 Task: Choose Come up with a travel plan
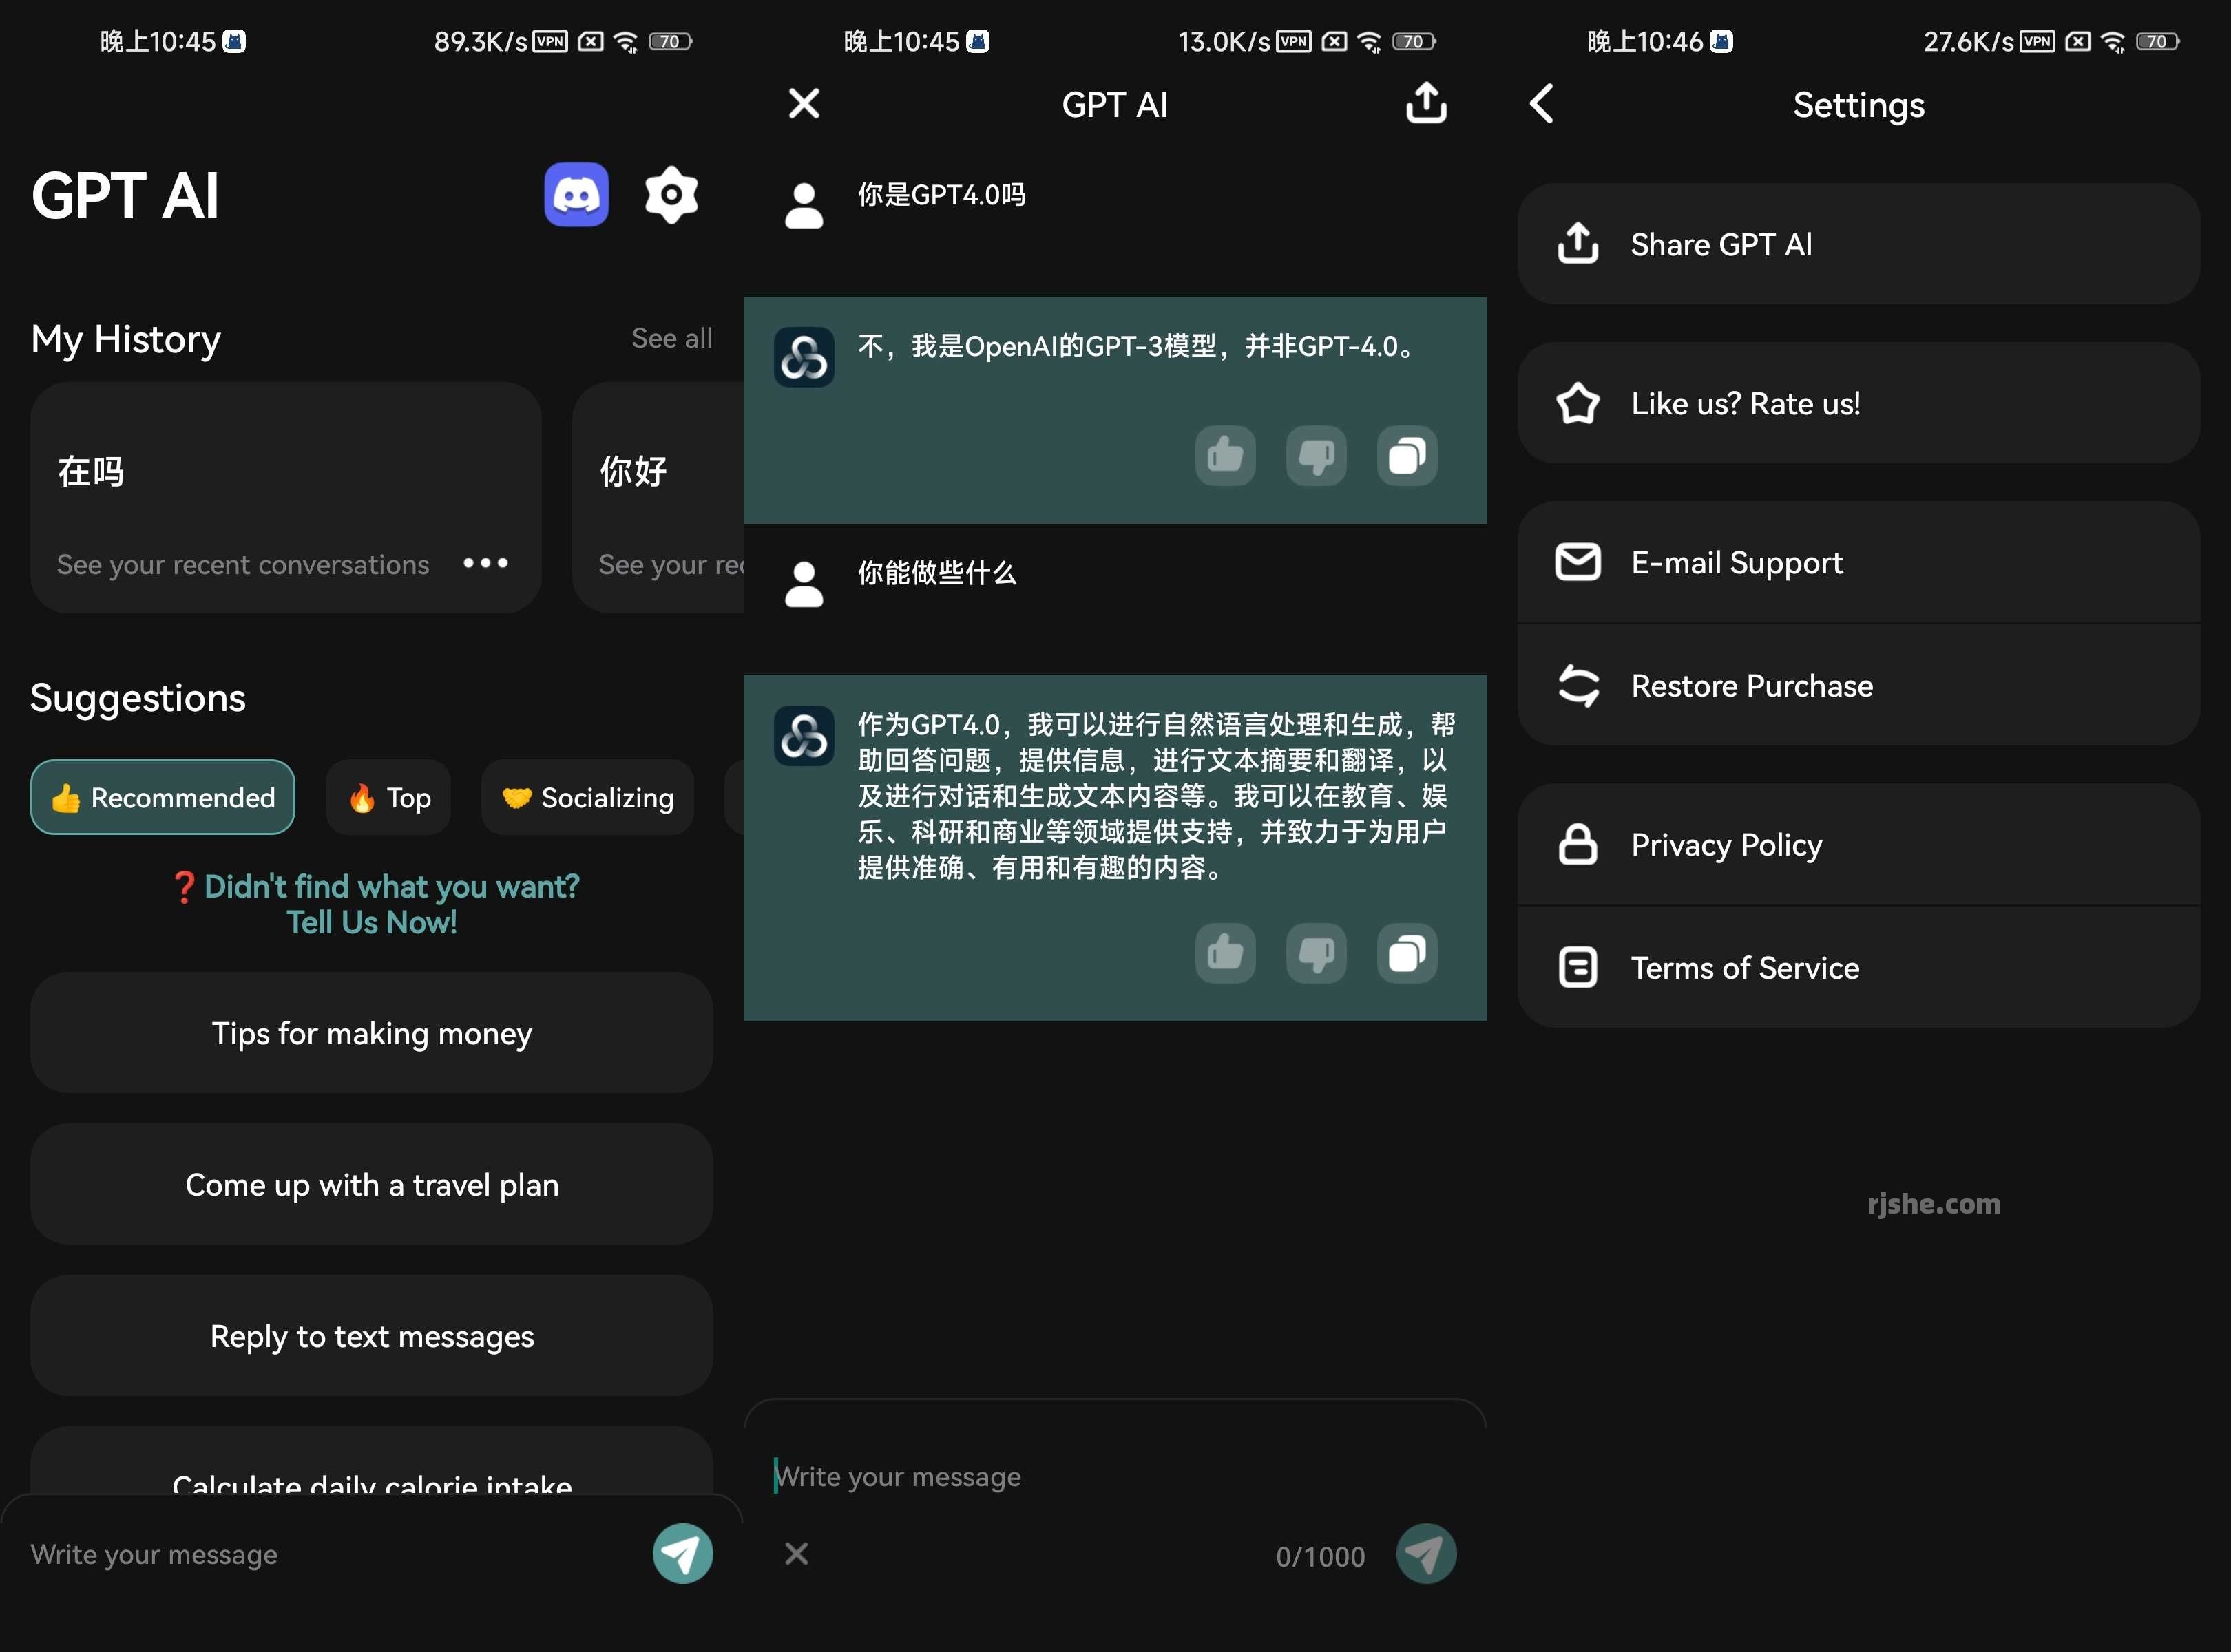pos(372,1184)
